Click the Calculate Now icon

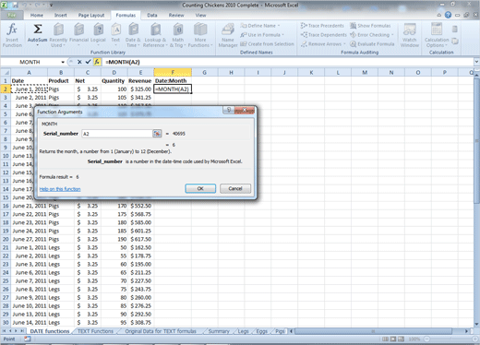coord(454,30)
